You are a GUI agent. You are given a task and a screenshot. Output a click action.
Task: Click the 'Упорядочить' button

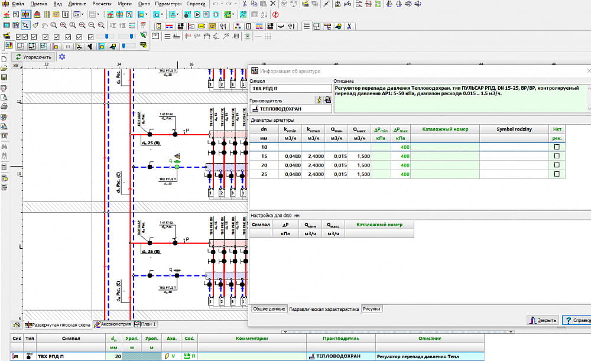34,57
